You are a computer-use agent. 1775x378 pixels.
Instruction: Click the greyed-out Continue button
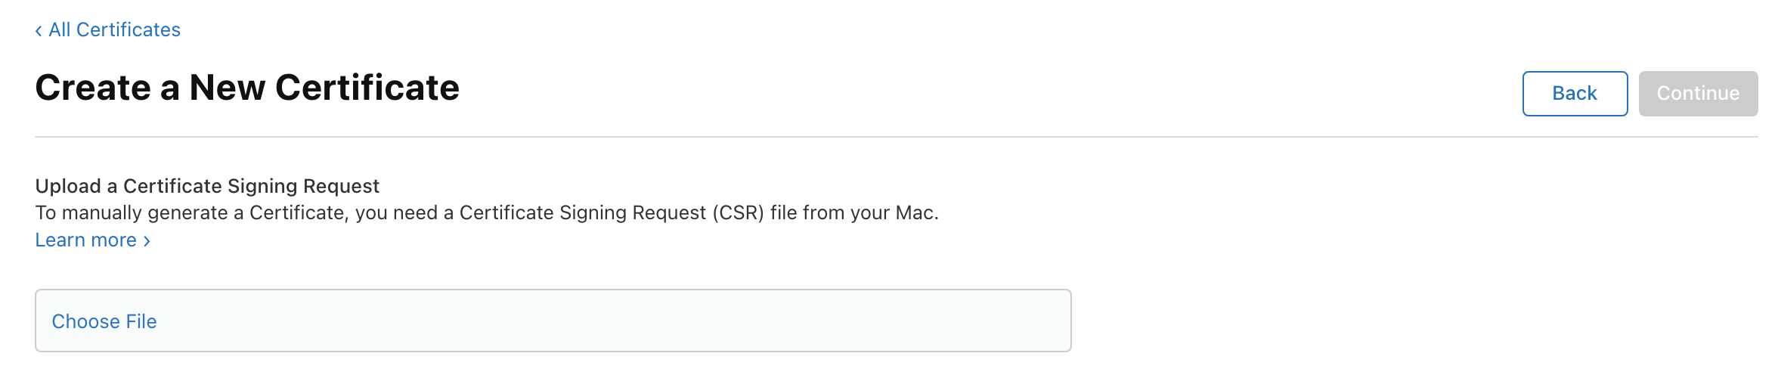1697,94
